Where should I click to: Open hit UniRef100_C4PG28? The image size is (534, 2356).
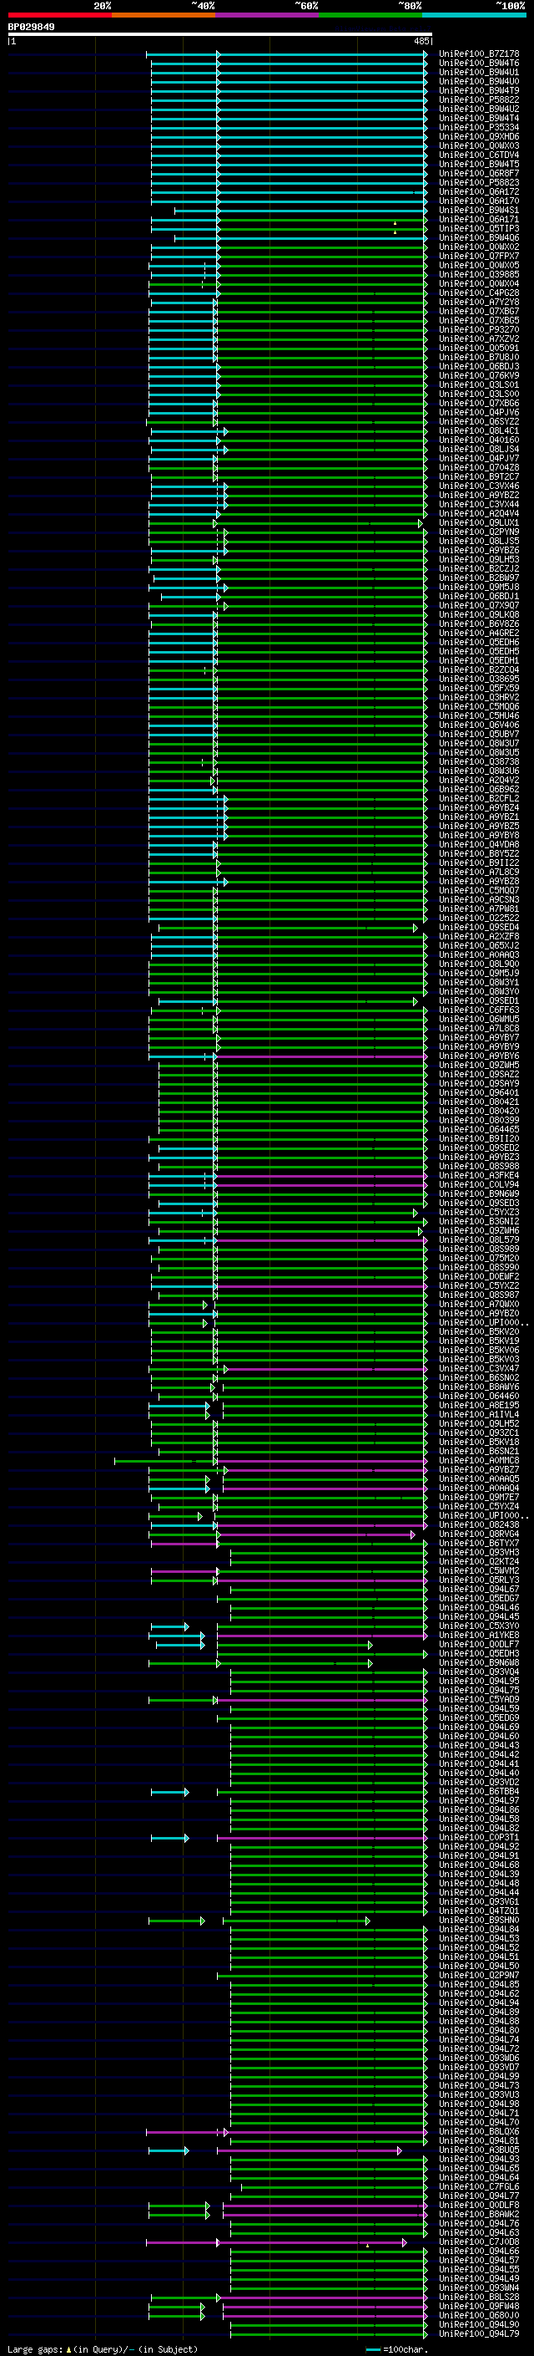479,293
